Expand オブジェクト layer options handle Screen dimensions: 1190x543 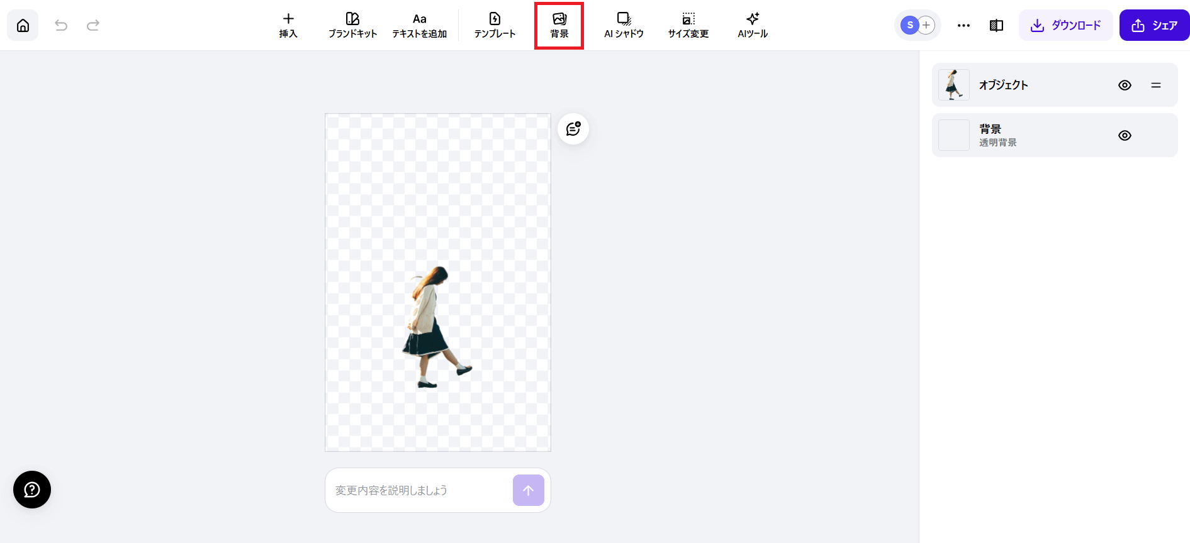click(1156, 85)
